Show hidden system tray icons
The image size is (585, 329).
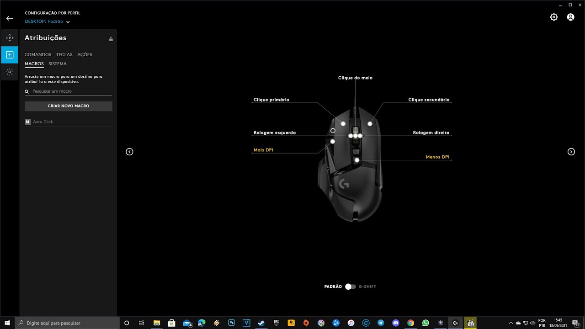tap(511, 323)
